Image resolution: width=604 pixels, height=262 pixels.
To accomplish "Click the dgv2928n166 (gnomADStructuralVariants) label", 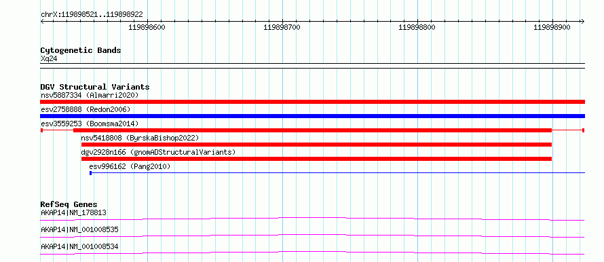I will pyautogui.click(x=158, y=152).
